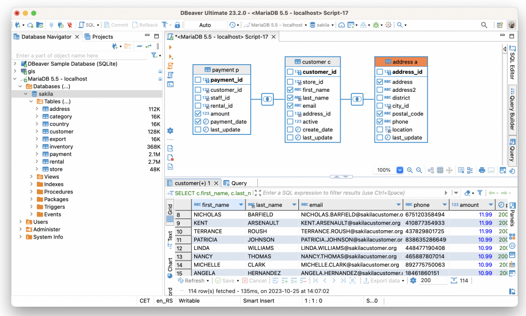Switch results to Chart view
Viewport: 526px width, 316px height.
(170, 267)
